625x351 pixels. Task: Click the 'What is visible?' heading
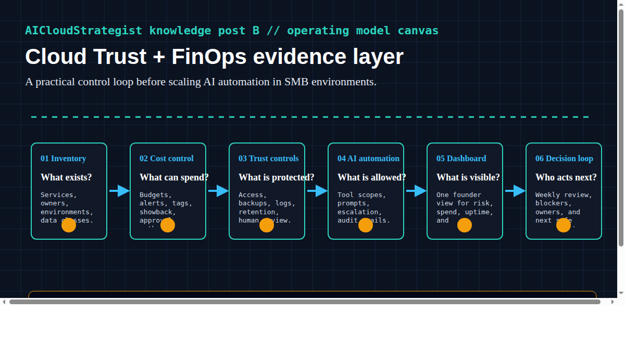pyautogui.click(x=468, y=177)
